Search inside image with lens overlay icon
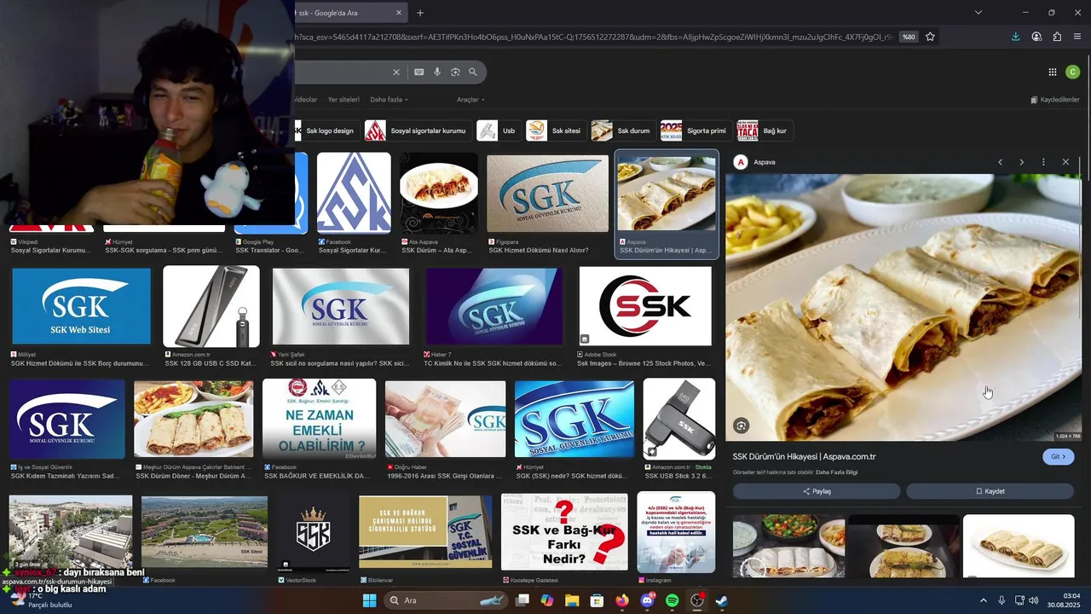 [x=742, y=426]
